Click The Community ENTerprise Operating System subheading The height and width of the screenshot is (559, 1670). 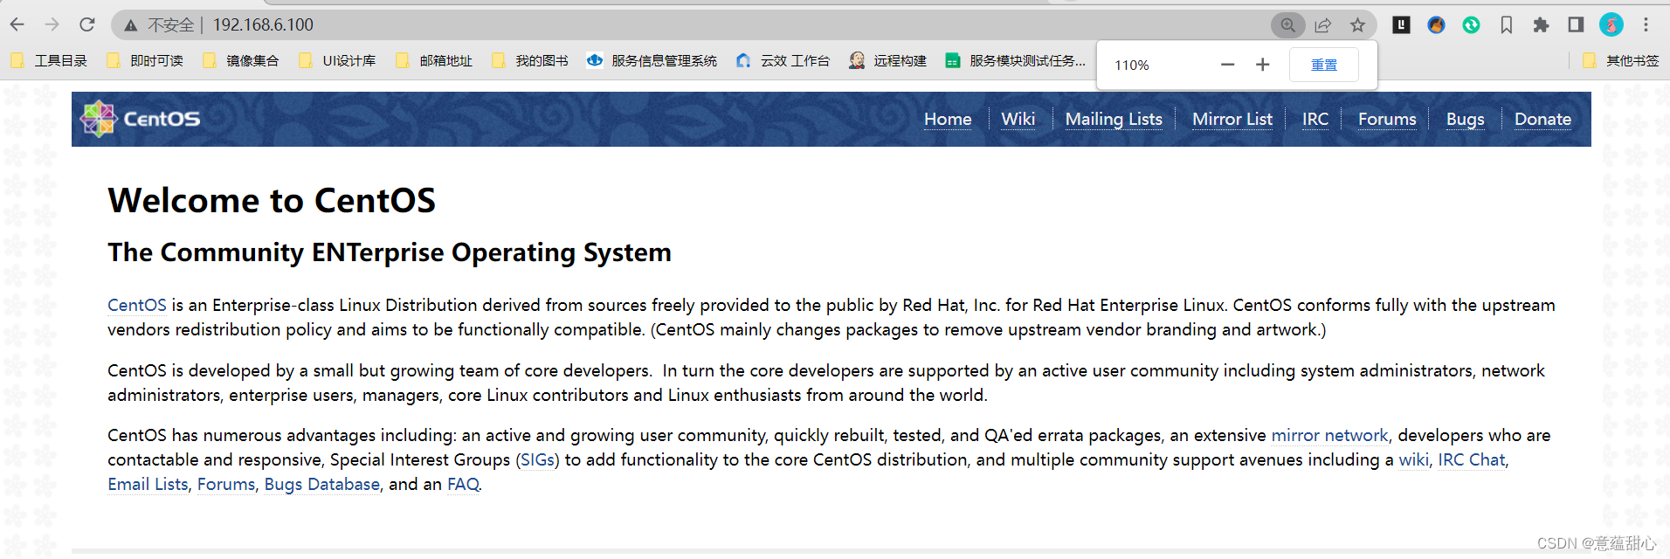(390, 252)
